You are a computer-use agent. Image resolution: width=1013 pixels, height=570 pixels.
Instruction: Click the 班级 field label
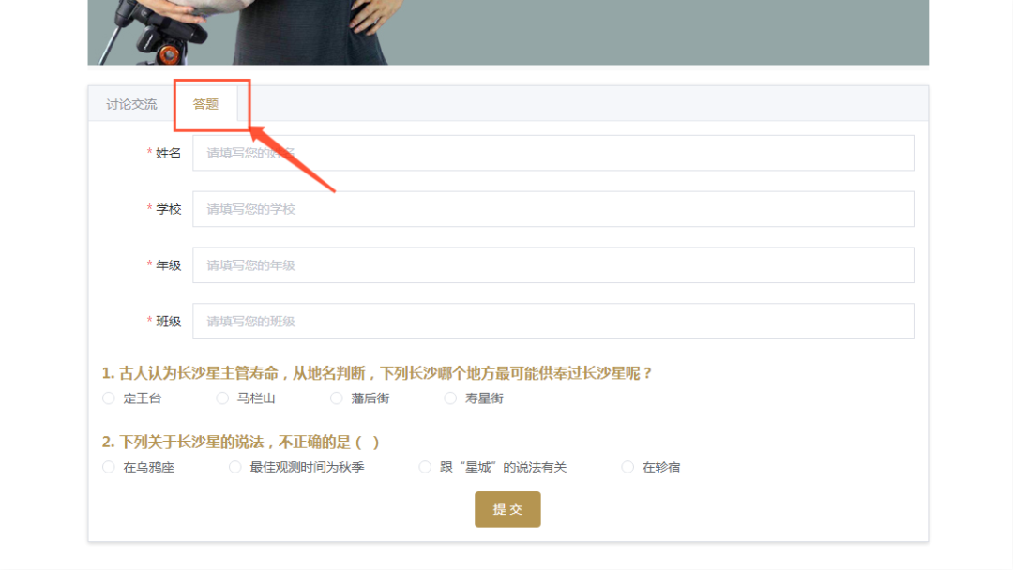coord(168,322)
